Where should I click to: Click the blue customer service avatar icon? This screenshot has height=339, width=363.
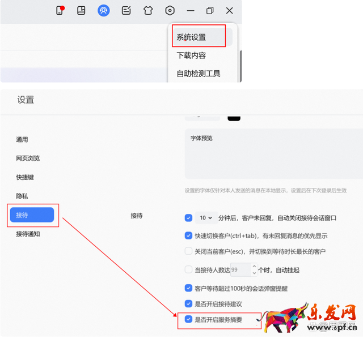pyautogui.click(x=103, y=10)
